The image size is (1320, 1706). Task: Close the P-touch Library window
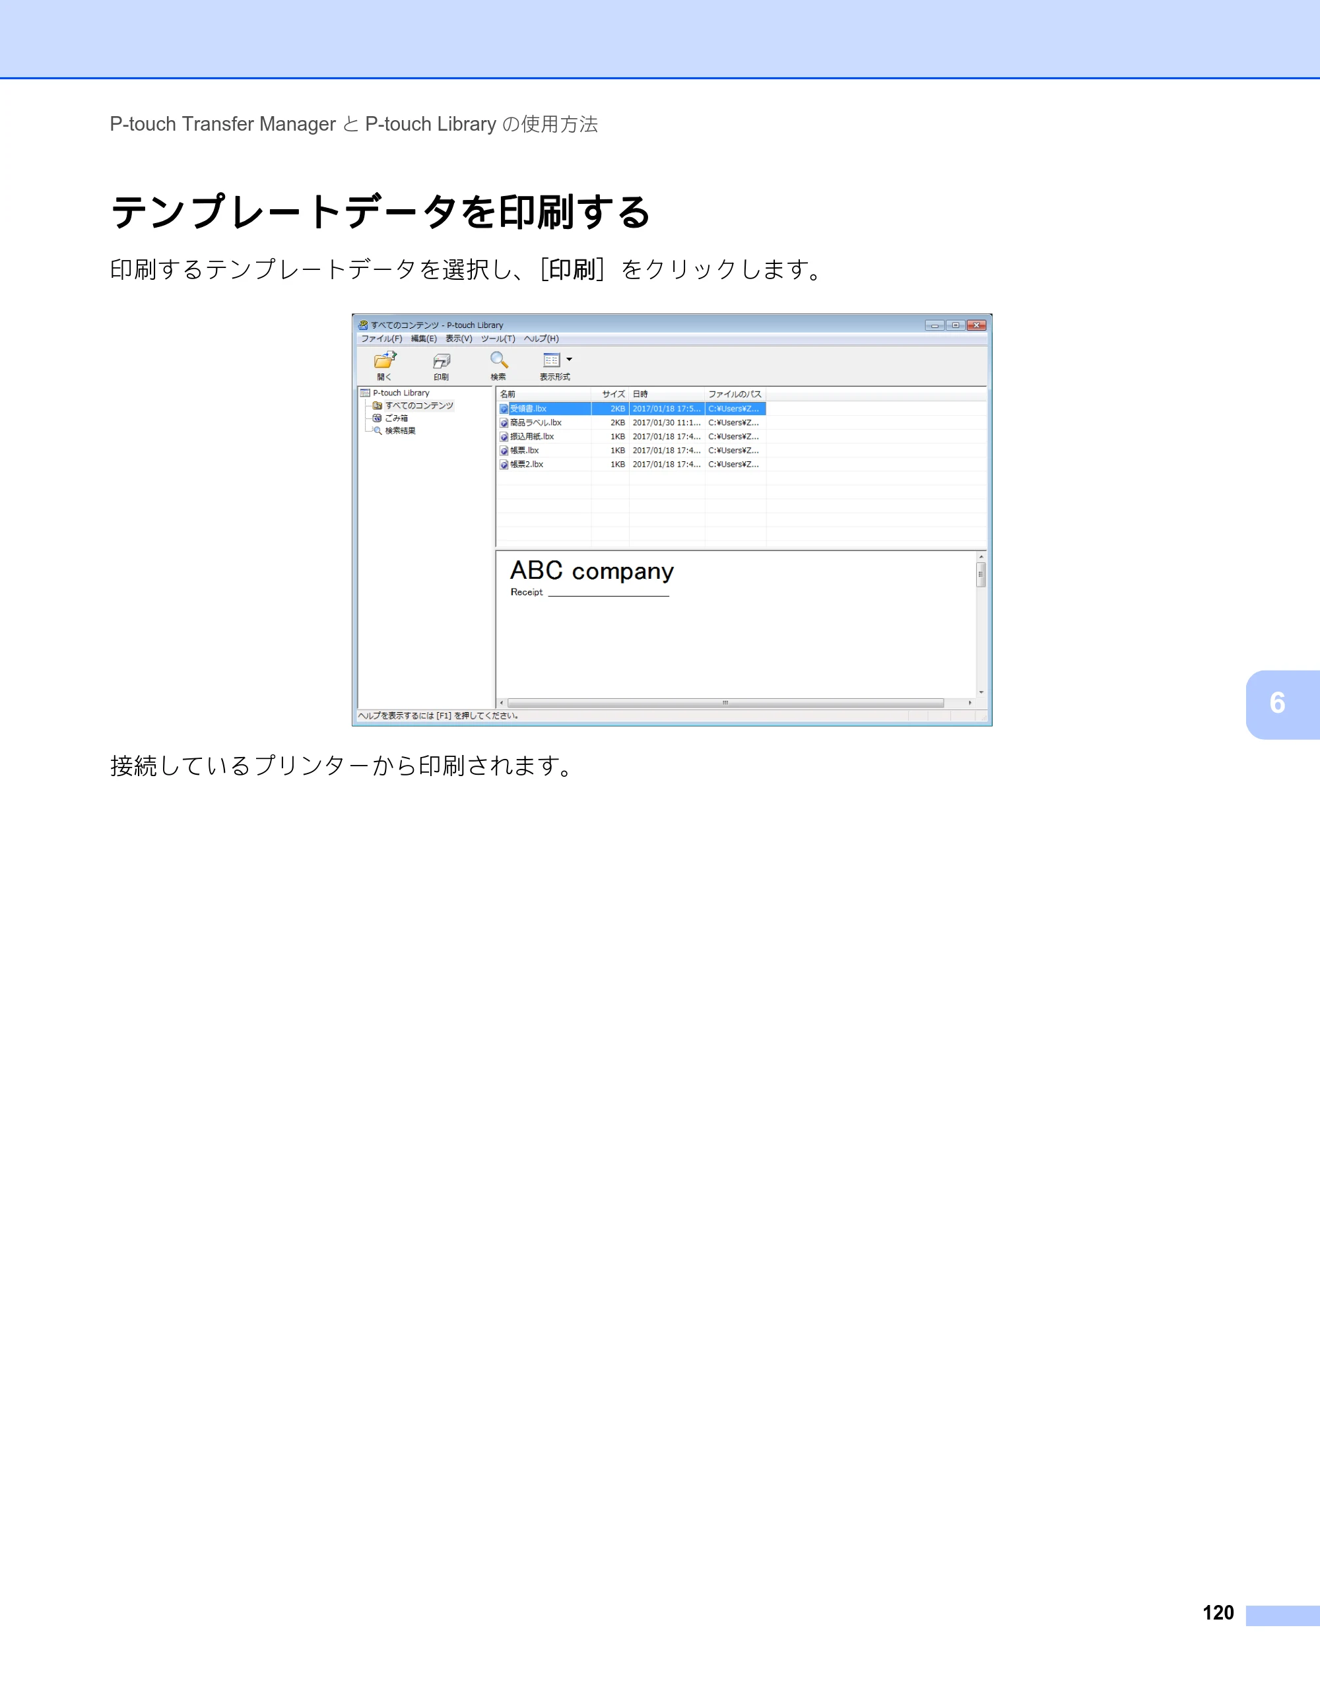pos(976,325)
